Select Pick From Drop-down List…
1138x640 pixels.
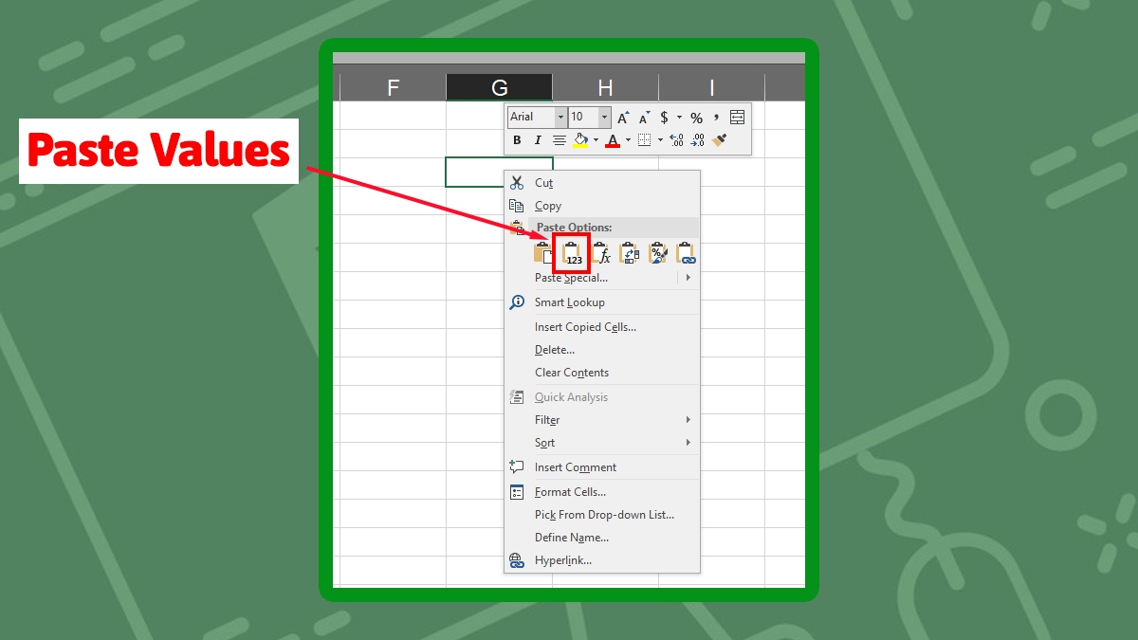click(x=602, y=515)
